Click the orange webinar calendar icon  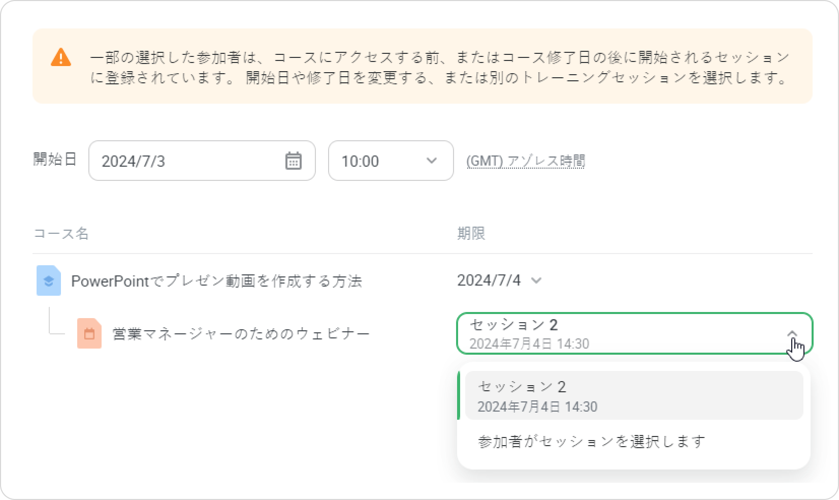click(89, 334)
